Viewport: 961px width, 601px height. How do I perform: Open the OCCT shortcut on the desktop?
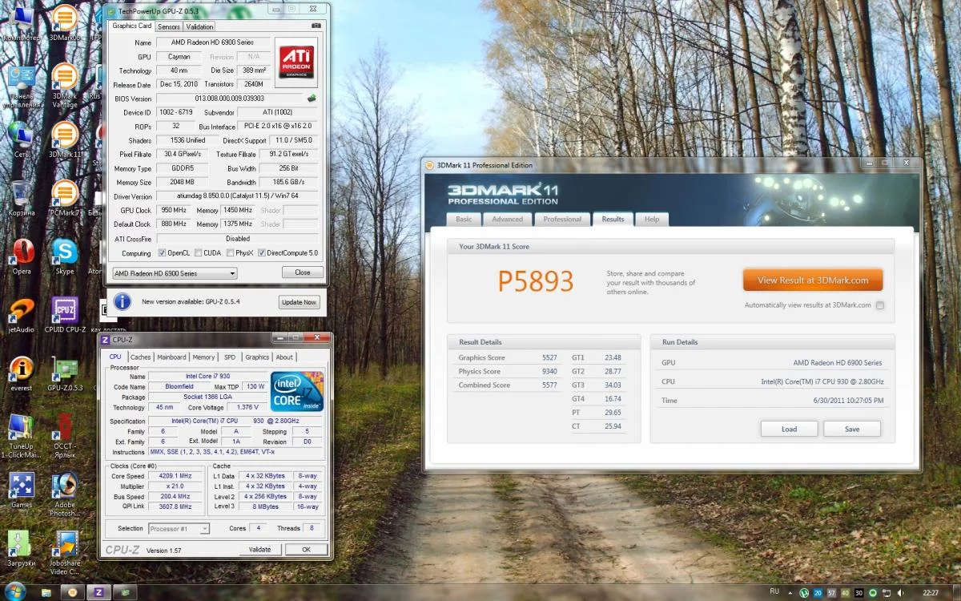coord(64,437)
